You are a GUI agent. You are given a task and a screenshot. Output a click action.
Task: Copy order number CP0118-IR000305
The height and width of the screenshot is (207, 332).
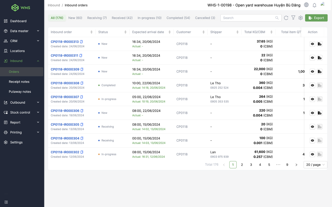pyautogui.click(x=82, y=125)
